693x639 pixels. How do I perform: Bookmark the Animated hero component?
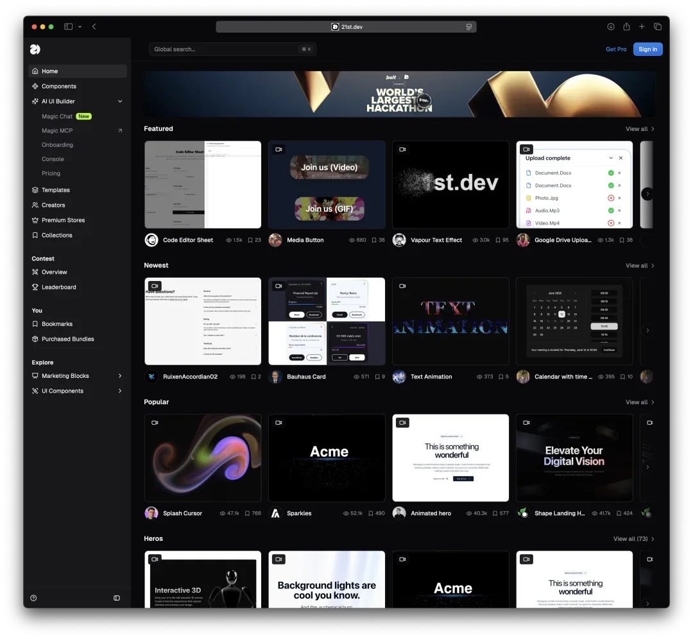point(495,513)
